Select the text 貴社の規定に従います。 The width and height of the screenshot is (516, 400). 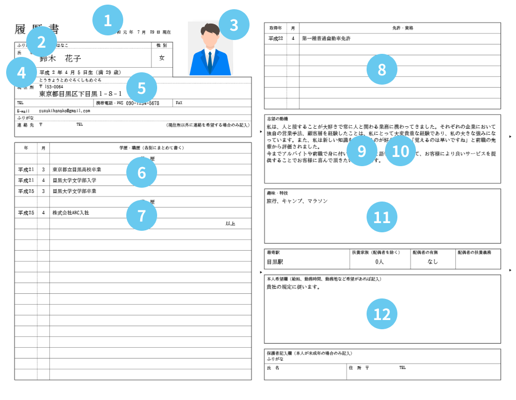(x=294, y=287)
